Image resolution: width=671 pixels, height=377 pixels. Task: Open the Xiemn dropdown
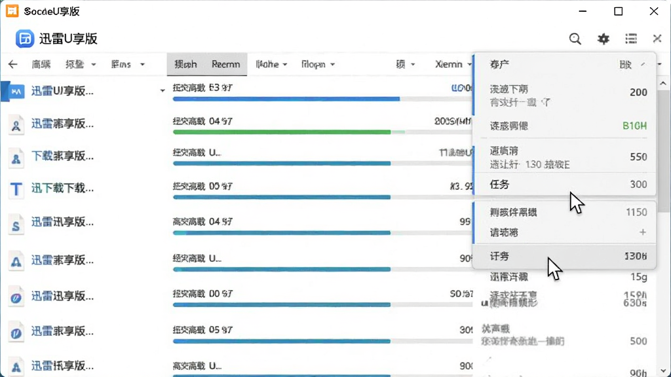click(x=453, y=65)
